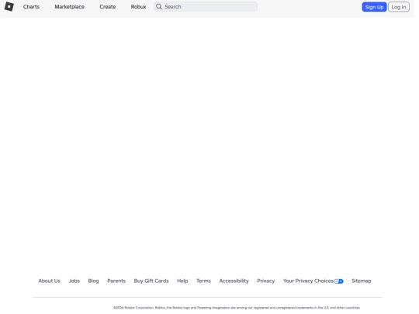Open the Sitemap footer link
The width and height of the screenshot is (419, 314).
pos(362,281)
